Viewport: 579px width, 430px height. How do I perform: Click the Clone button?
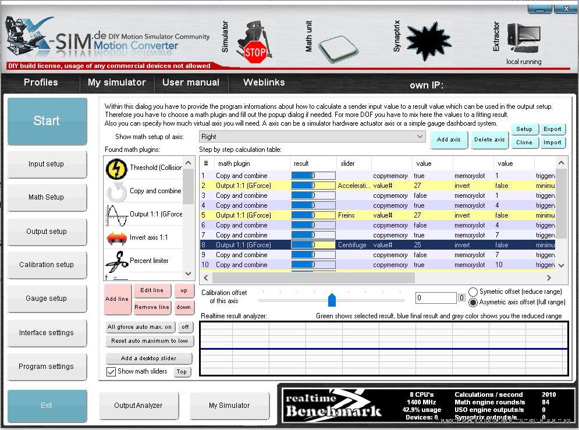tap(524, 143)
